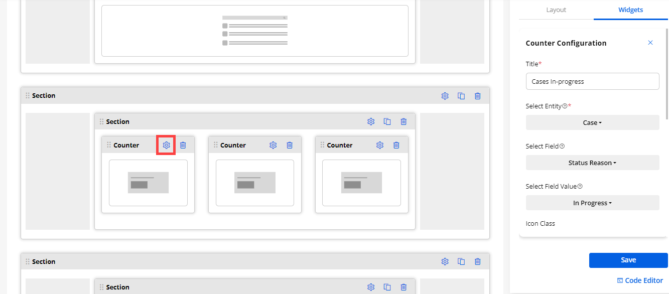Delete the outer Section containing the Counters
Image resolution: width=669 pixels, height=294 pixels.
(478, 96)
